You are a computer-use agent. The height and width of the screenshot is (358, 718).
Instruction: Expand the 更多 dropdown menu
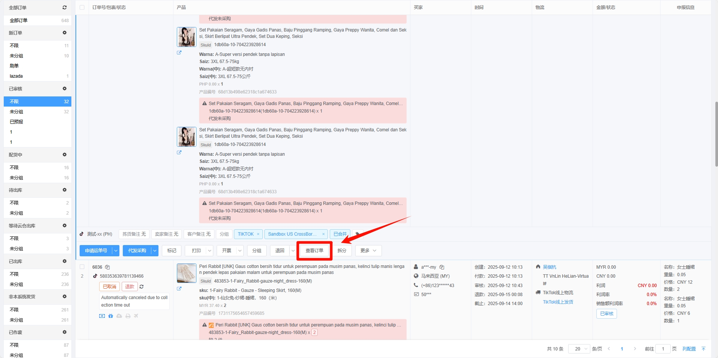point(368,251)
